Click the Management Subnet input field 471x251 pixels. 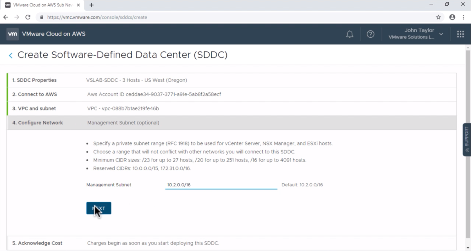click(x=221, y=185)
